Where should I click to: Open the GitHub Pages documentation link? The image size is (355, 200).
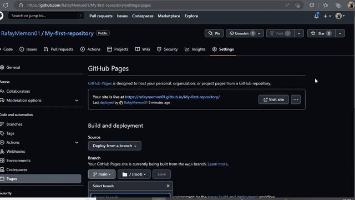tap(100, 83)
